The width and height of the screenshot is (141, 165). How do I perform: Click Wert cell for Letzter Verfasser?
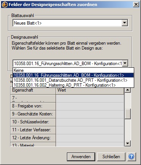[x=90, y=130]
